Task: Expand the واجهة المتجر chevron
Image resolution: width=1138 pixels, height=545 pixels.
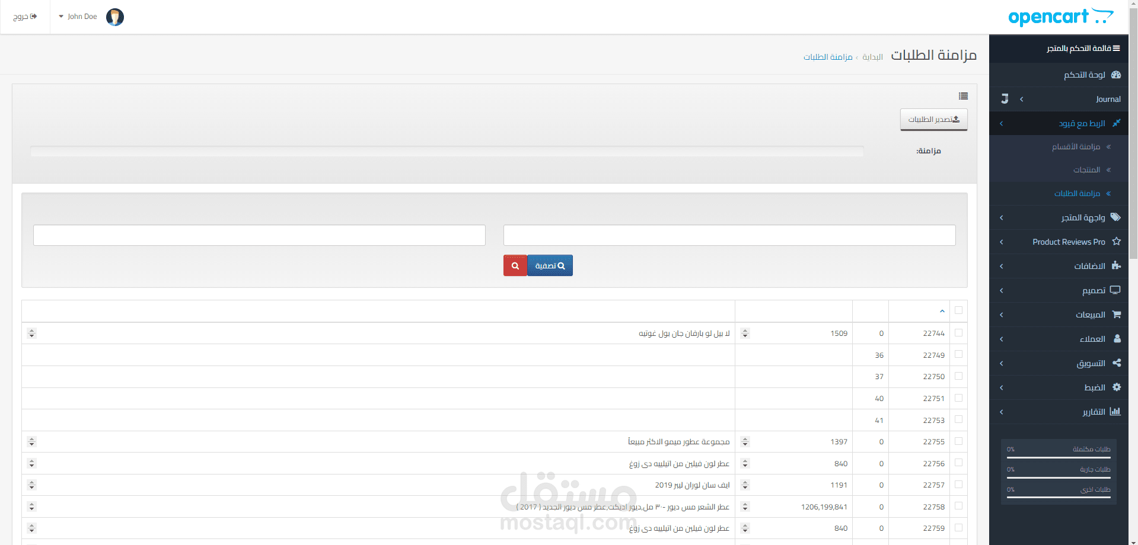Action: [1001, 218]
